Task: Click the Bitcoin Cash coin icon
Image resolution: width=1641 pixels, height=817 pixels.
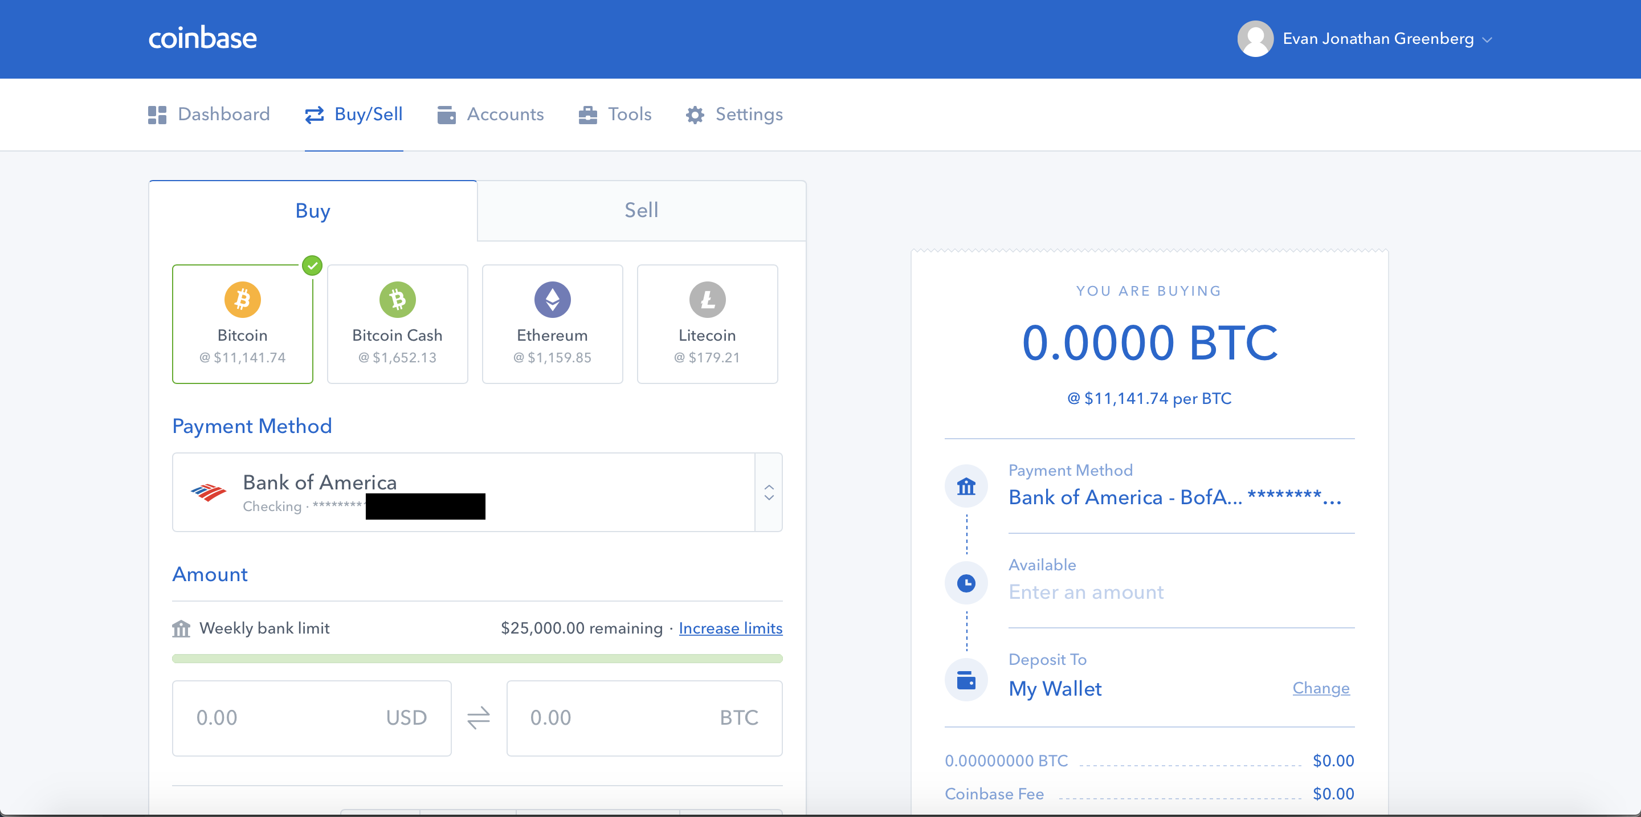Action: [397, 299]
